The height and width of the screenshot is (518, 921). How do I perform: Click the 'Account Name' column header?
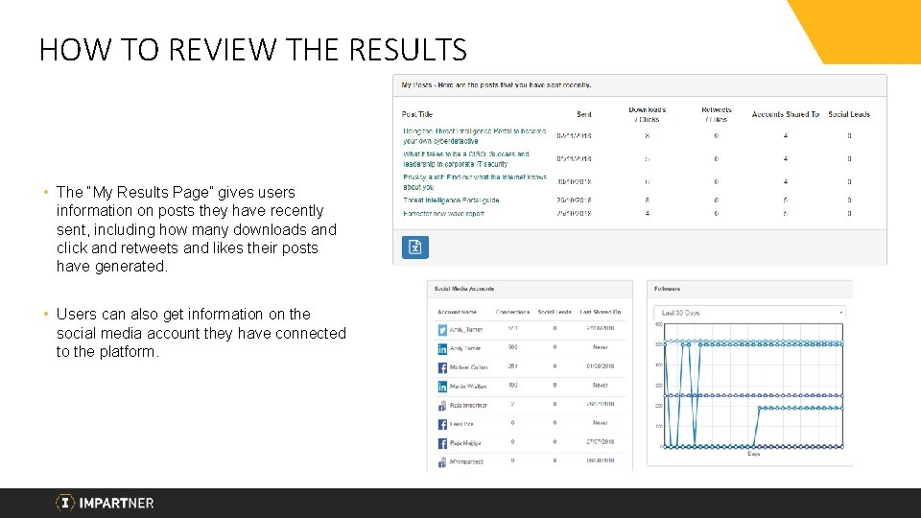click(x=457, y=312)
